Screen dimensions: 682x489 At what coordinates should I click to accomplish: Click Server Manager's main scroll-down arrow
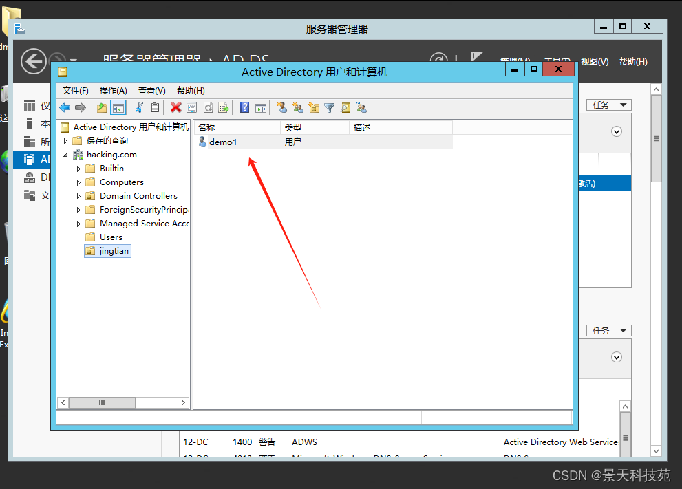(656, 451)
